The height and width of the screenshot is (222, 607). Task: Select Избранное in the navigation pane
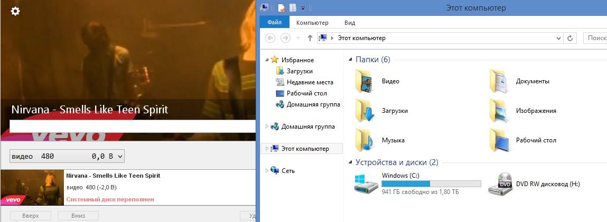(x=297, y=60)
